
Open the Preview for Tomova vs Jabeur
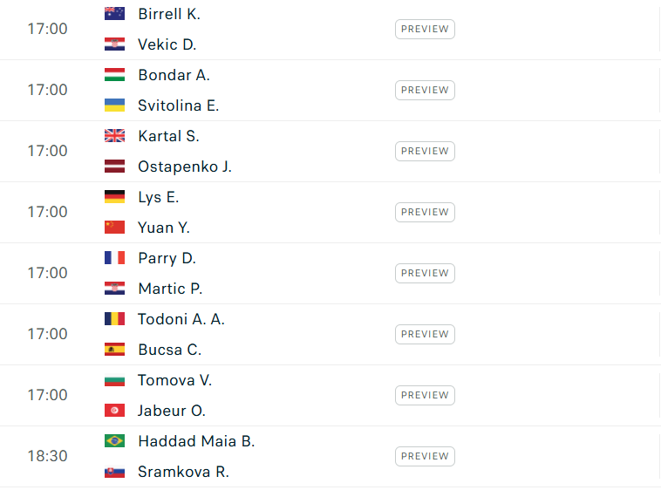[x=425, y=395]
